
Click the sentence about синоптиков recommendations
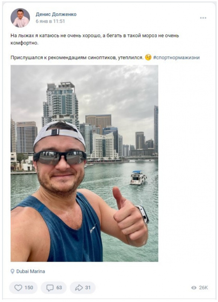(x=77, y=57)
